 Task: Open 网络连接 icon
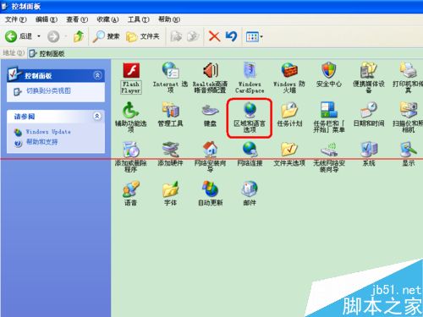(x=250, y=150)
